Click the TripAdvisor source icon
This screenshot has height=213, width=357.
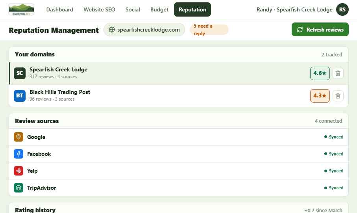pyautogui.click(x=18, y=188)
